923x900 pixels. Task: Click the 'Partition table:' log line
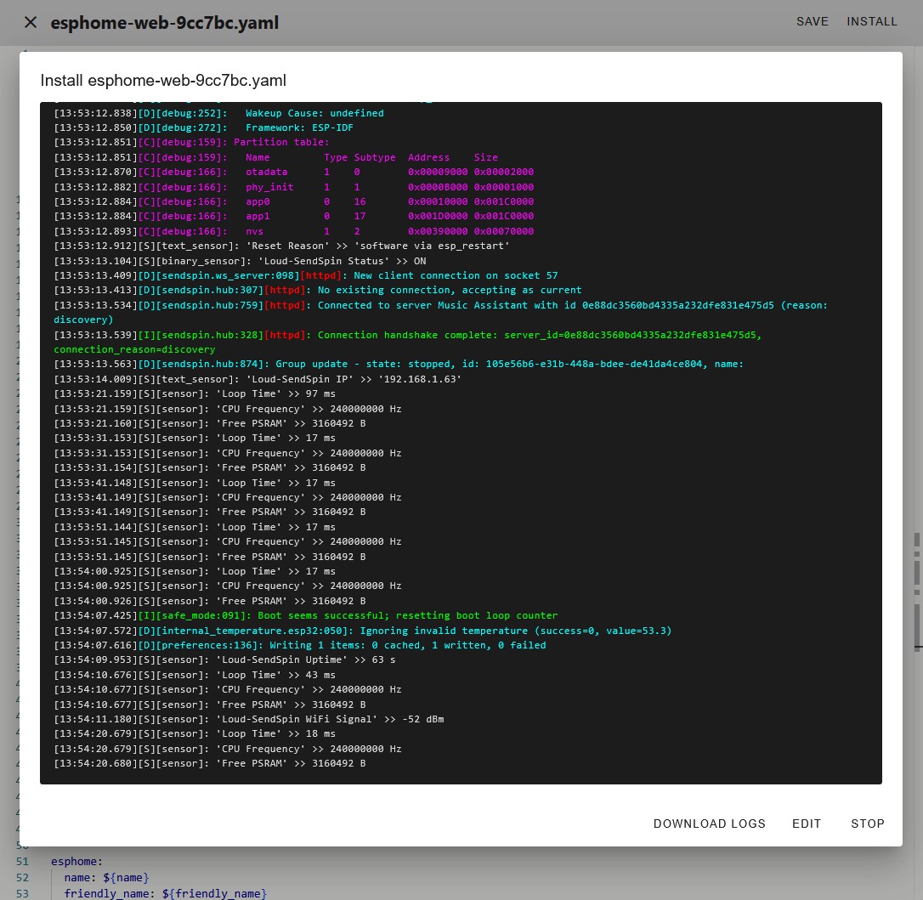click(191, 143)
